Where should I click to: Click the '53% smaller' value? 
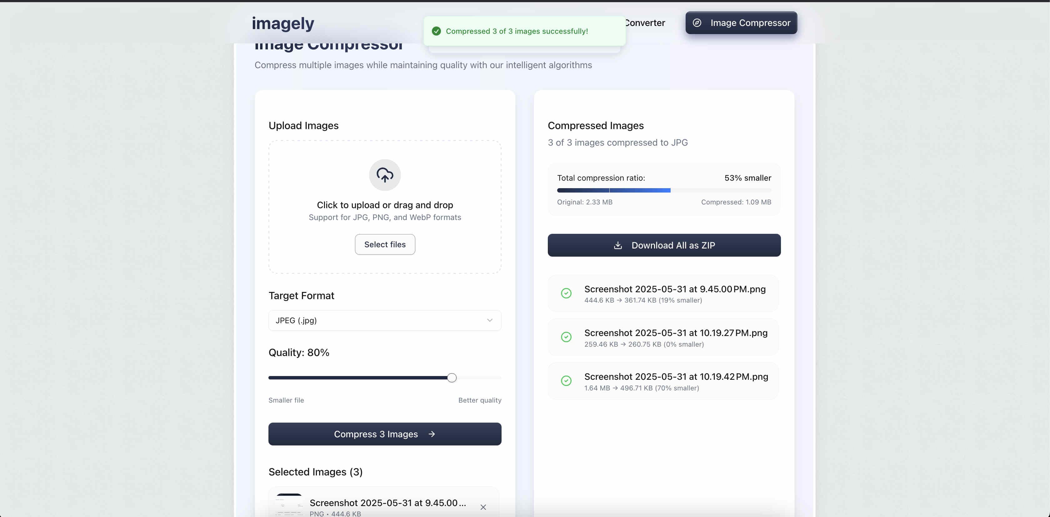pyautogui.click(x=747, y=178)
